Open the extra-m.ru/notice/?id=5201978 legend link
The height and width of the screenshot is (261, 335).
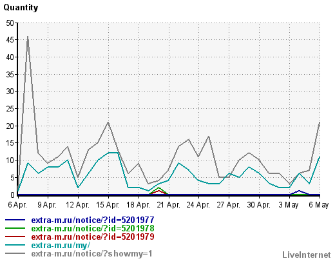tap(93, 228)
